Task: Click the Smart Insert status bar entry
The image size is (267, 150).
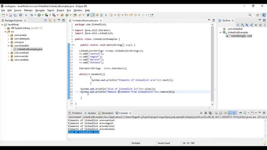Action: tap(164, 143)
